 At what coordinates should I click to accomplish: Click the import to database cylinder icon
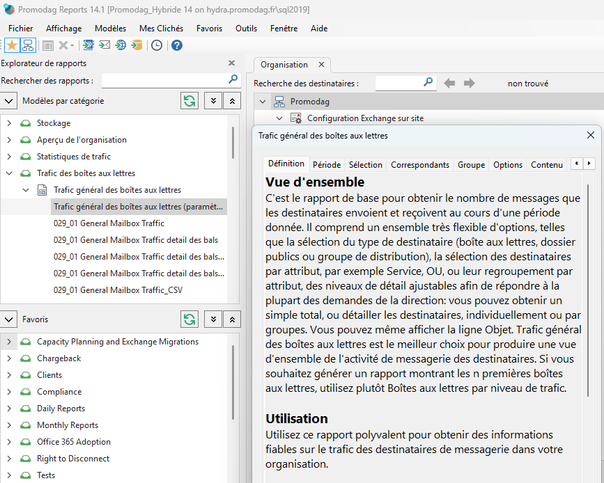click(x=137, y=45)
